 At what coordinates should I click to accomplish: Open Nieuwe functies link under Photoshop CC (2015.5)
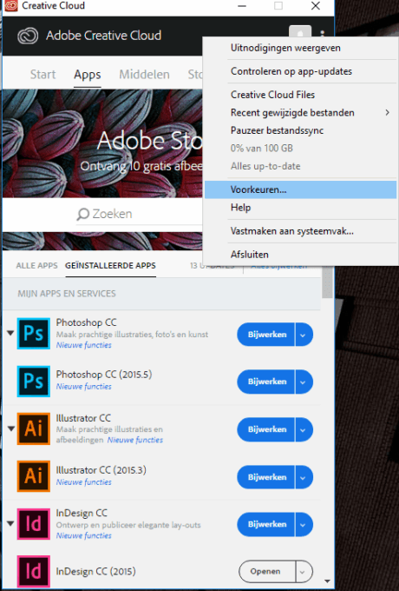click(x=84, y=387)
